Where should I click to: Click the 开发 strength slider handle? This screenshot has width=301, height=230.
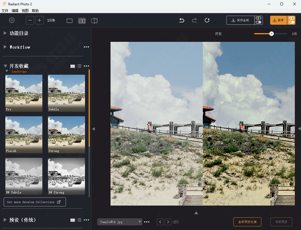pos(271,34)
